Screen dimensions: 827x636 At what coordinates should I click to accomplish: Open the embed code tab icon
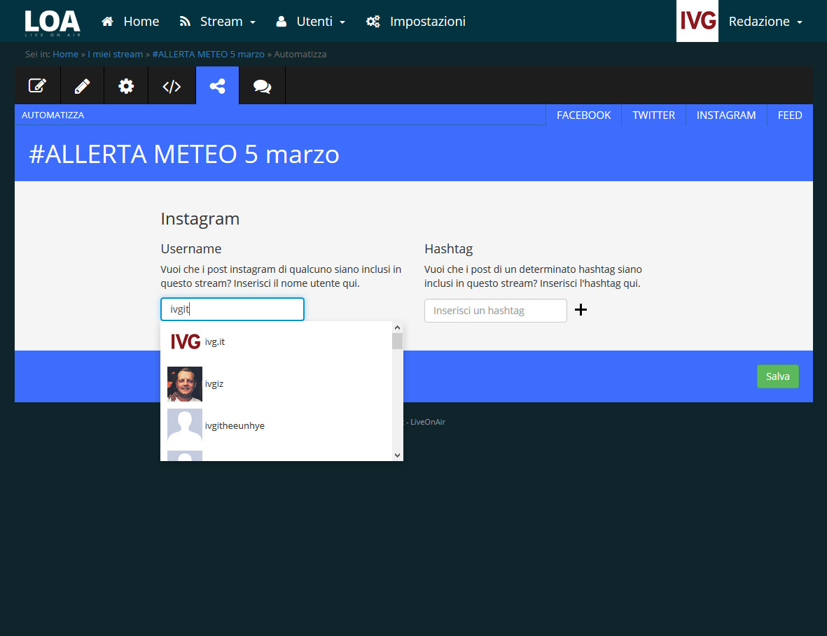[172, 86]
